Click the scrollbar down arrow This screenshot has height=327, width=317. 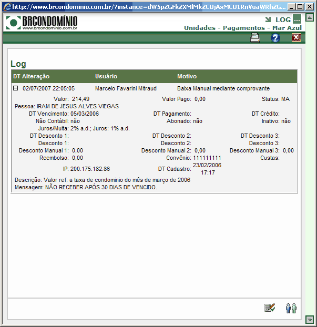(310, 319)
